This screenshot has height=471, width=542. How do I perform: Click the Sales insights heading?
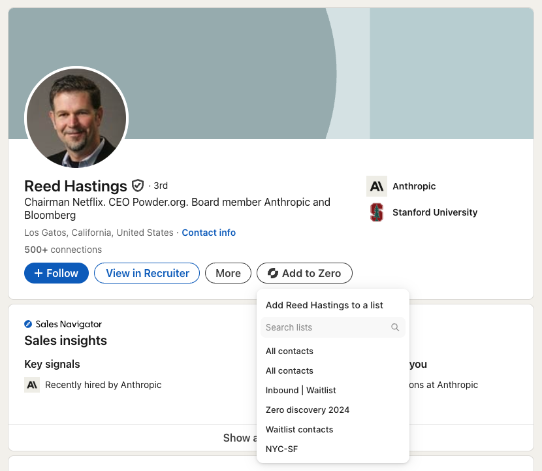tap(66, 340)
